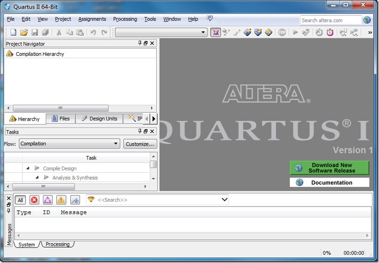The image size is (379, 263).
Task: Click Tasks list vertical scrollbar down arrow
Action: coord(153,179)
